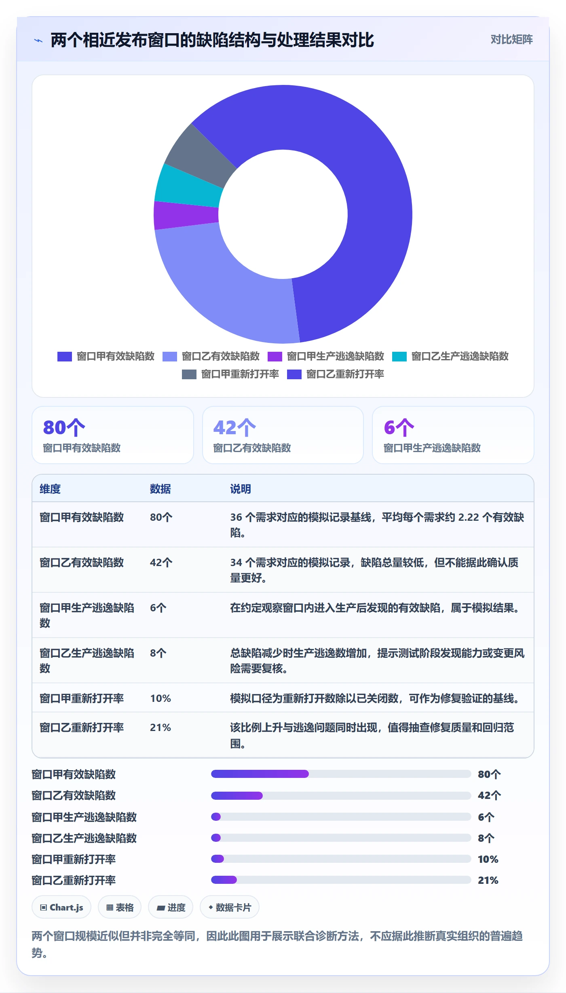Image resolution: width=566 pixels, height=993 pixels.
Task: Click the lightning icon beside the title
Action: [x=38, y=40]
